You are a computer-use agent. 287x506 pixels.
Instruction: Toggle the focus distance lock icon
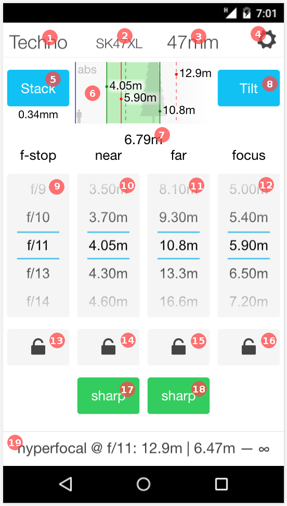(249, 347)
